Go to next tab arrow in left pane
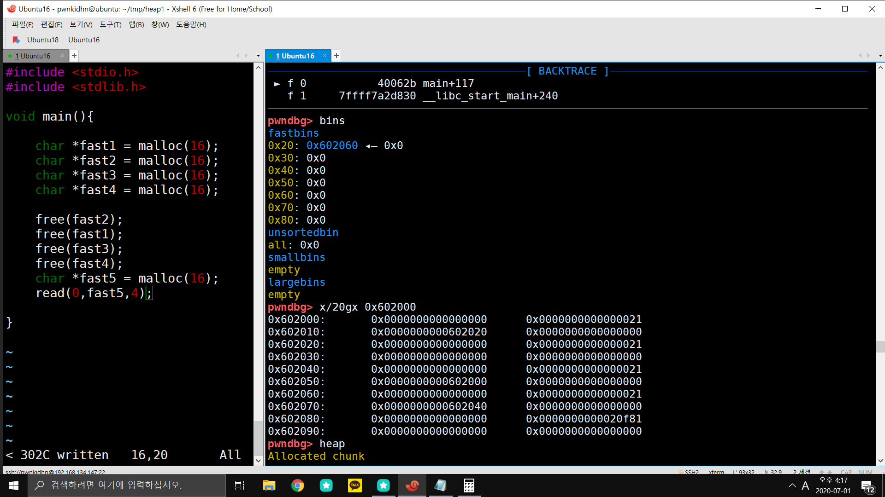 [x=246, y=56]
